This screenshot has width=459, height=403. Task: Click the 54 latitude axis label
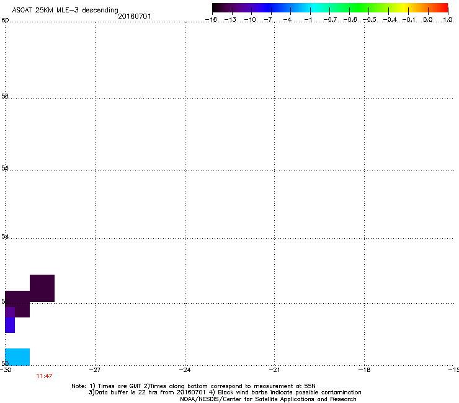[x=5, y=236]
